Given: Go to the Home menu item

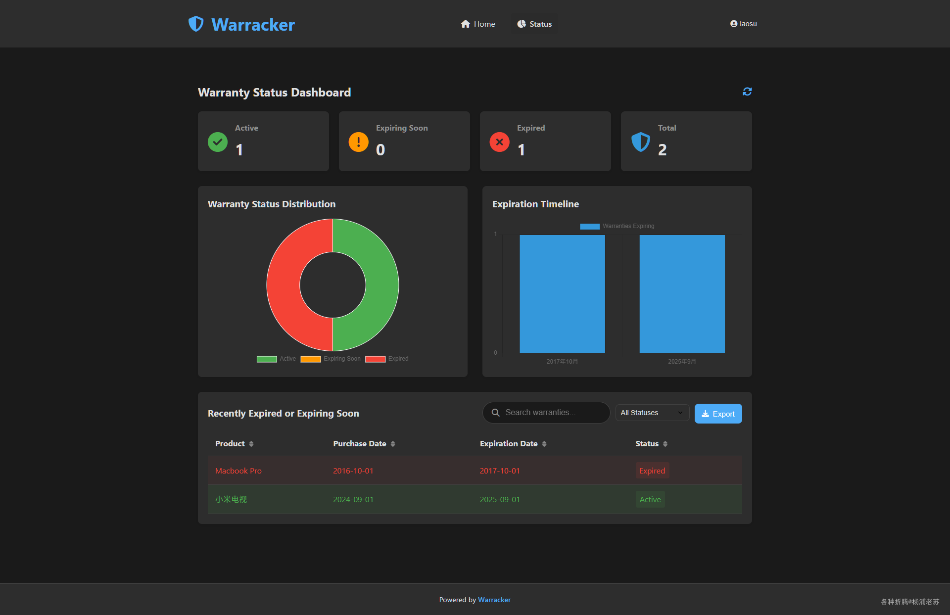Looking at the screenshot, I should click(x=477, y=24).
